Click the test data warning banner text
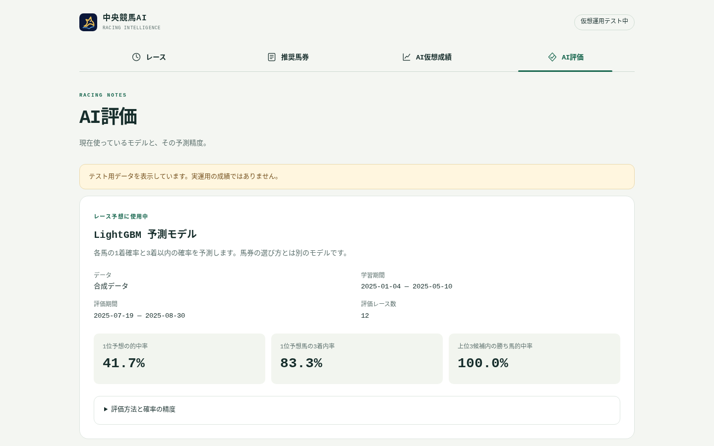Screen dimensions: 714x446 point(184,176)
